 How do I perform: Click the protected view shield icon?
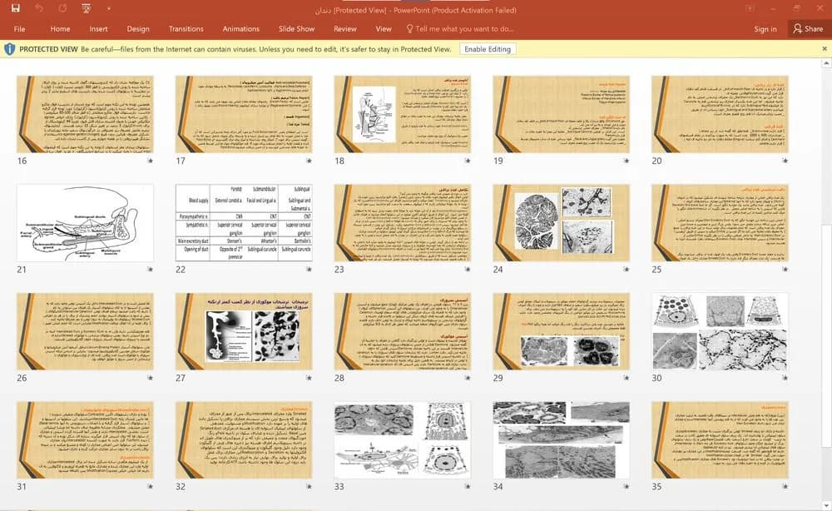pyautogui.click(x=9, y=49)
